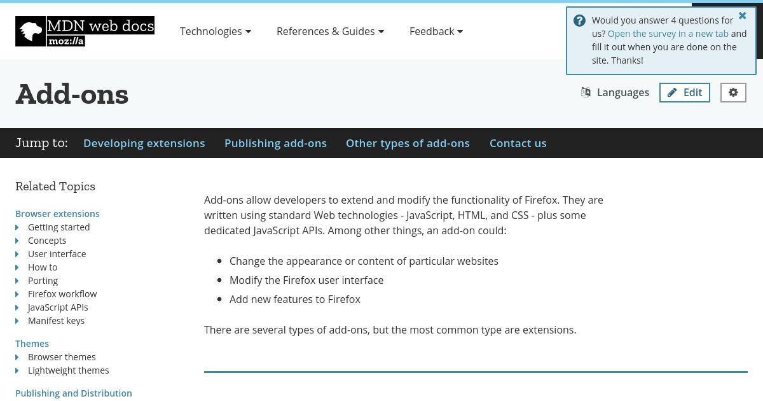
Task: Dismiss the survey notification with the X
Action: (742, 16)
